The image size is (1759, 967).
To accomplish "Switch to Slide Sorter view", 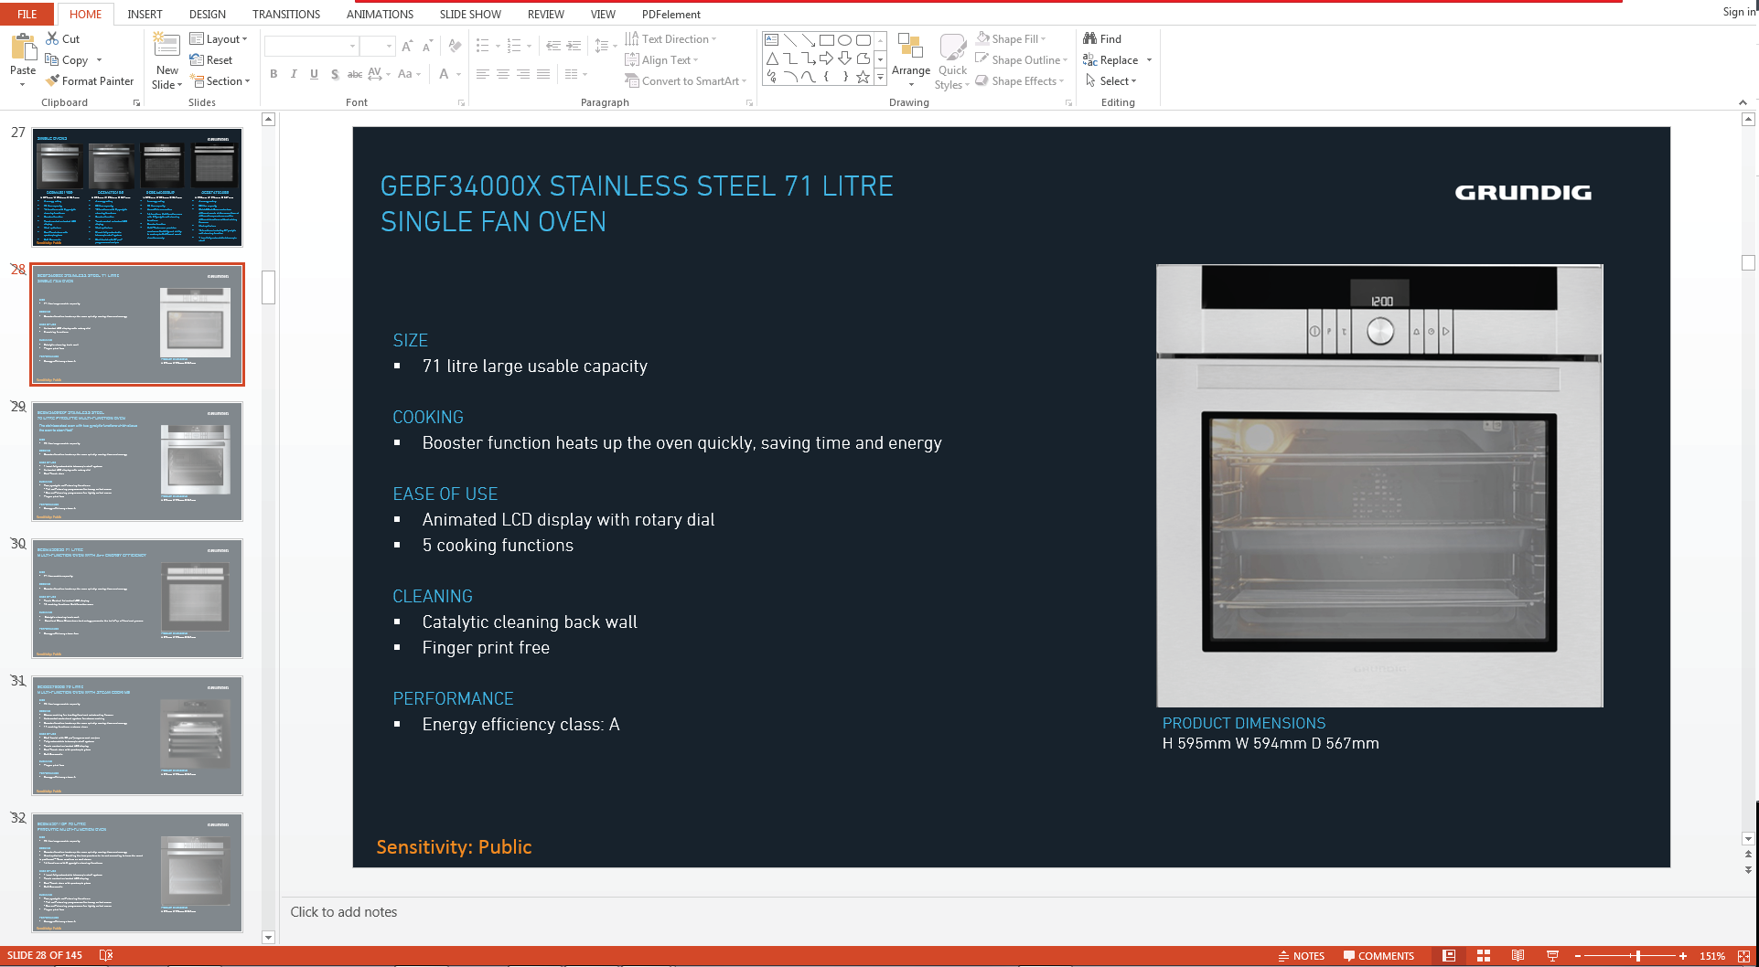I will click(1484, 956).
